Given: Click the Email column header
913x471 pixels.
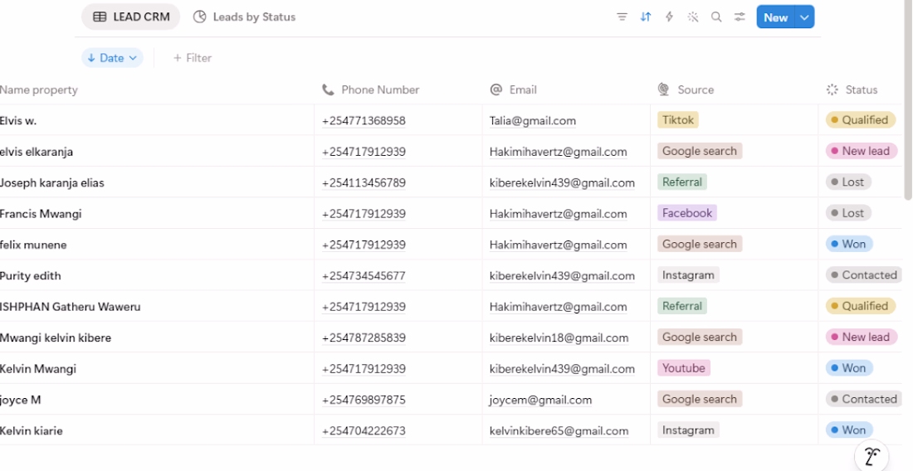Looking at the screenshot, I should (514, 90).
